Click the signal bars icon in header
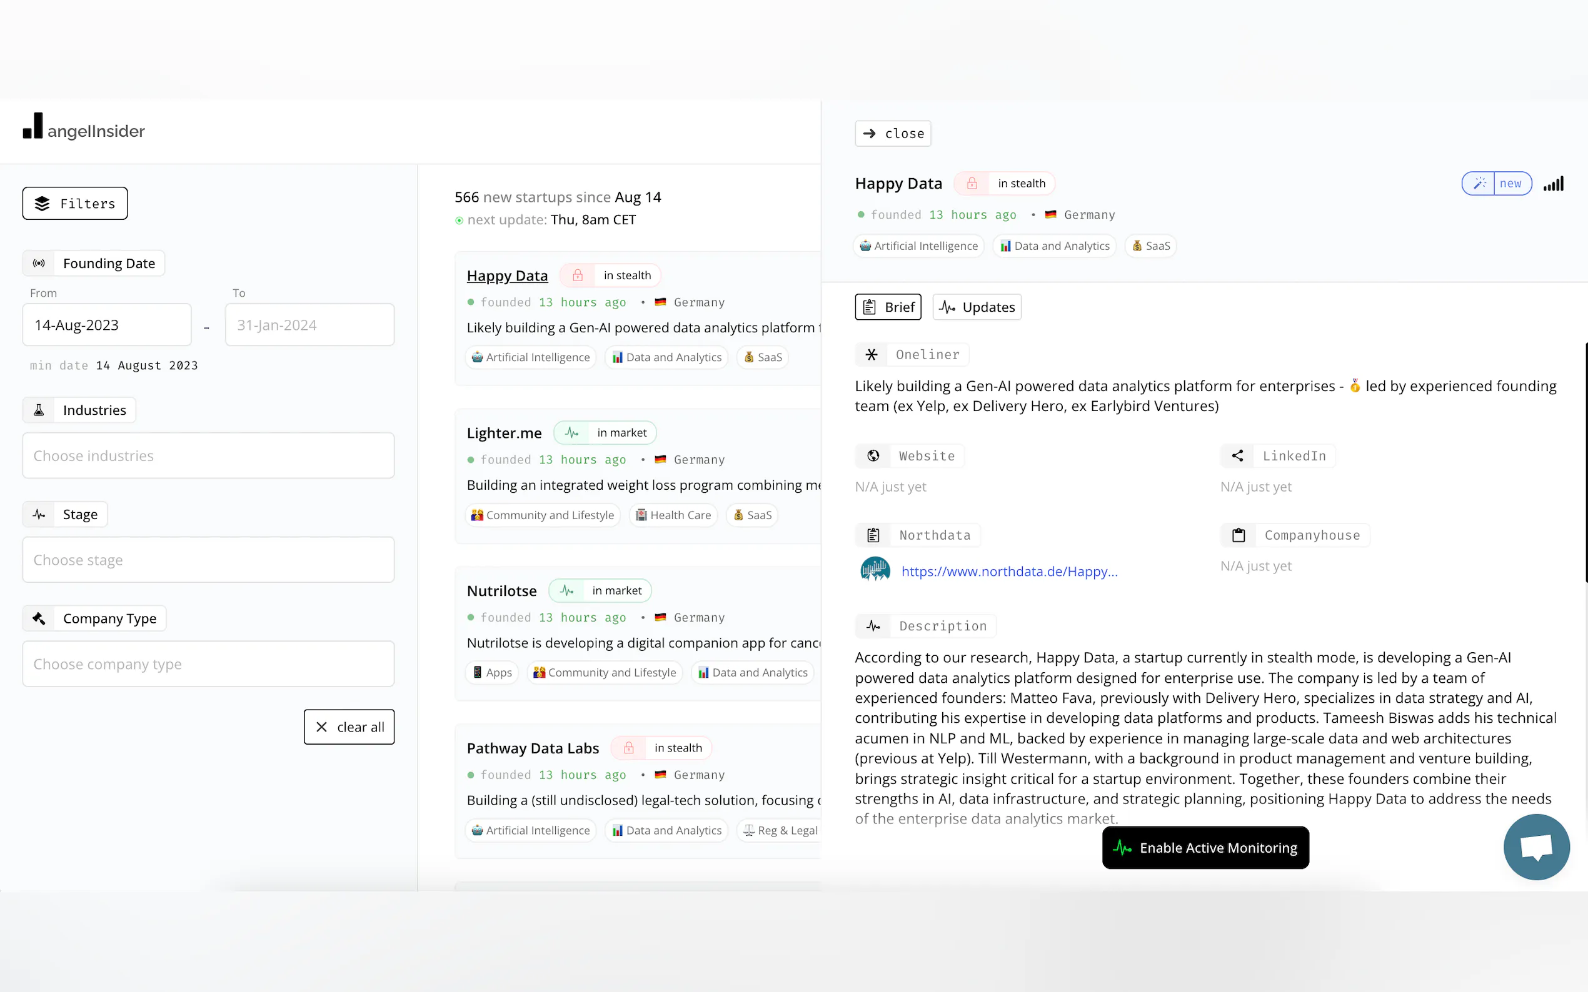Viewport: 1588px width, 992px height. (1553, 184)
